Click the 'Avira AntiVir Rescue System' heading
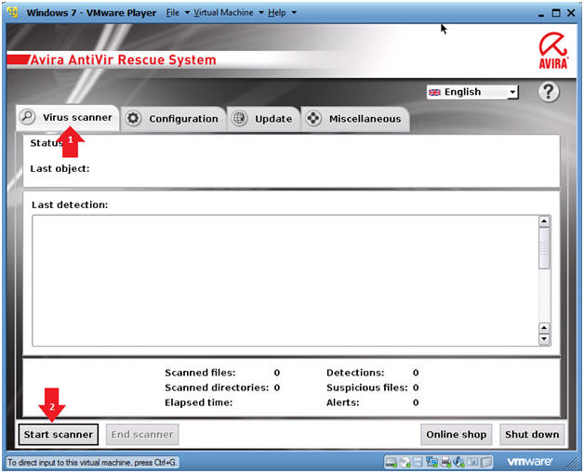The height and width of the screenshot is (473, 584). click(123, 59)
